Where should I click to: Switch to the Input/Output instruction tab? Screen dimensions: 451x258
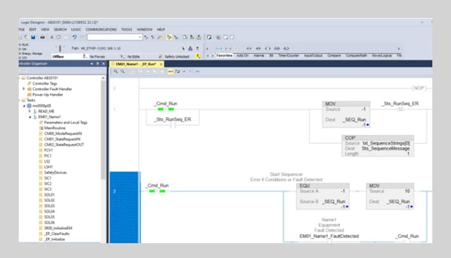(313, 55)
